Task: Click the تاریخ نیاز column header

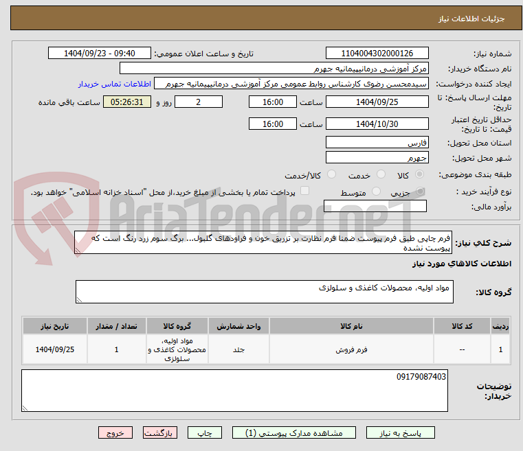Action: coord(55,326)
